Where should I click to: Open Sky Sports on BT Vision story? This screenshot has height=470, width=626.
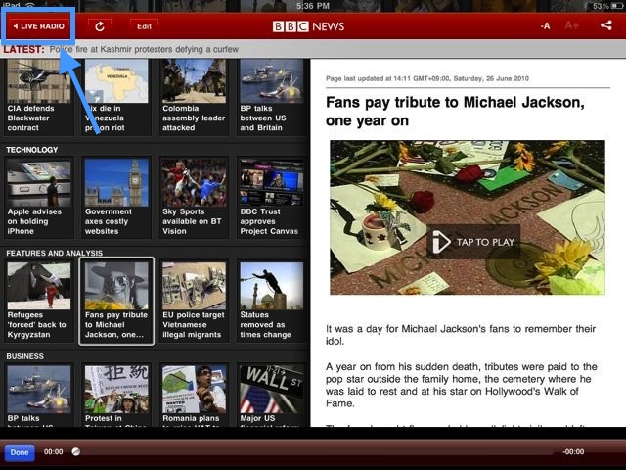(194, 198)
